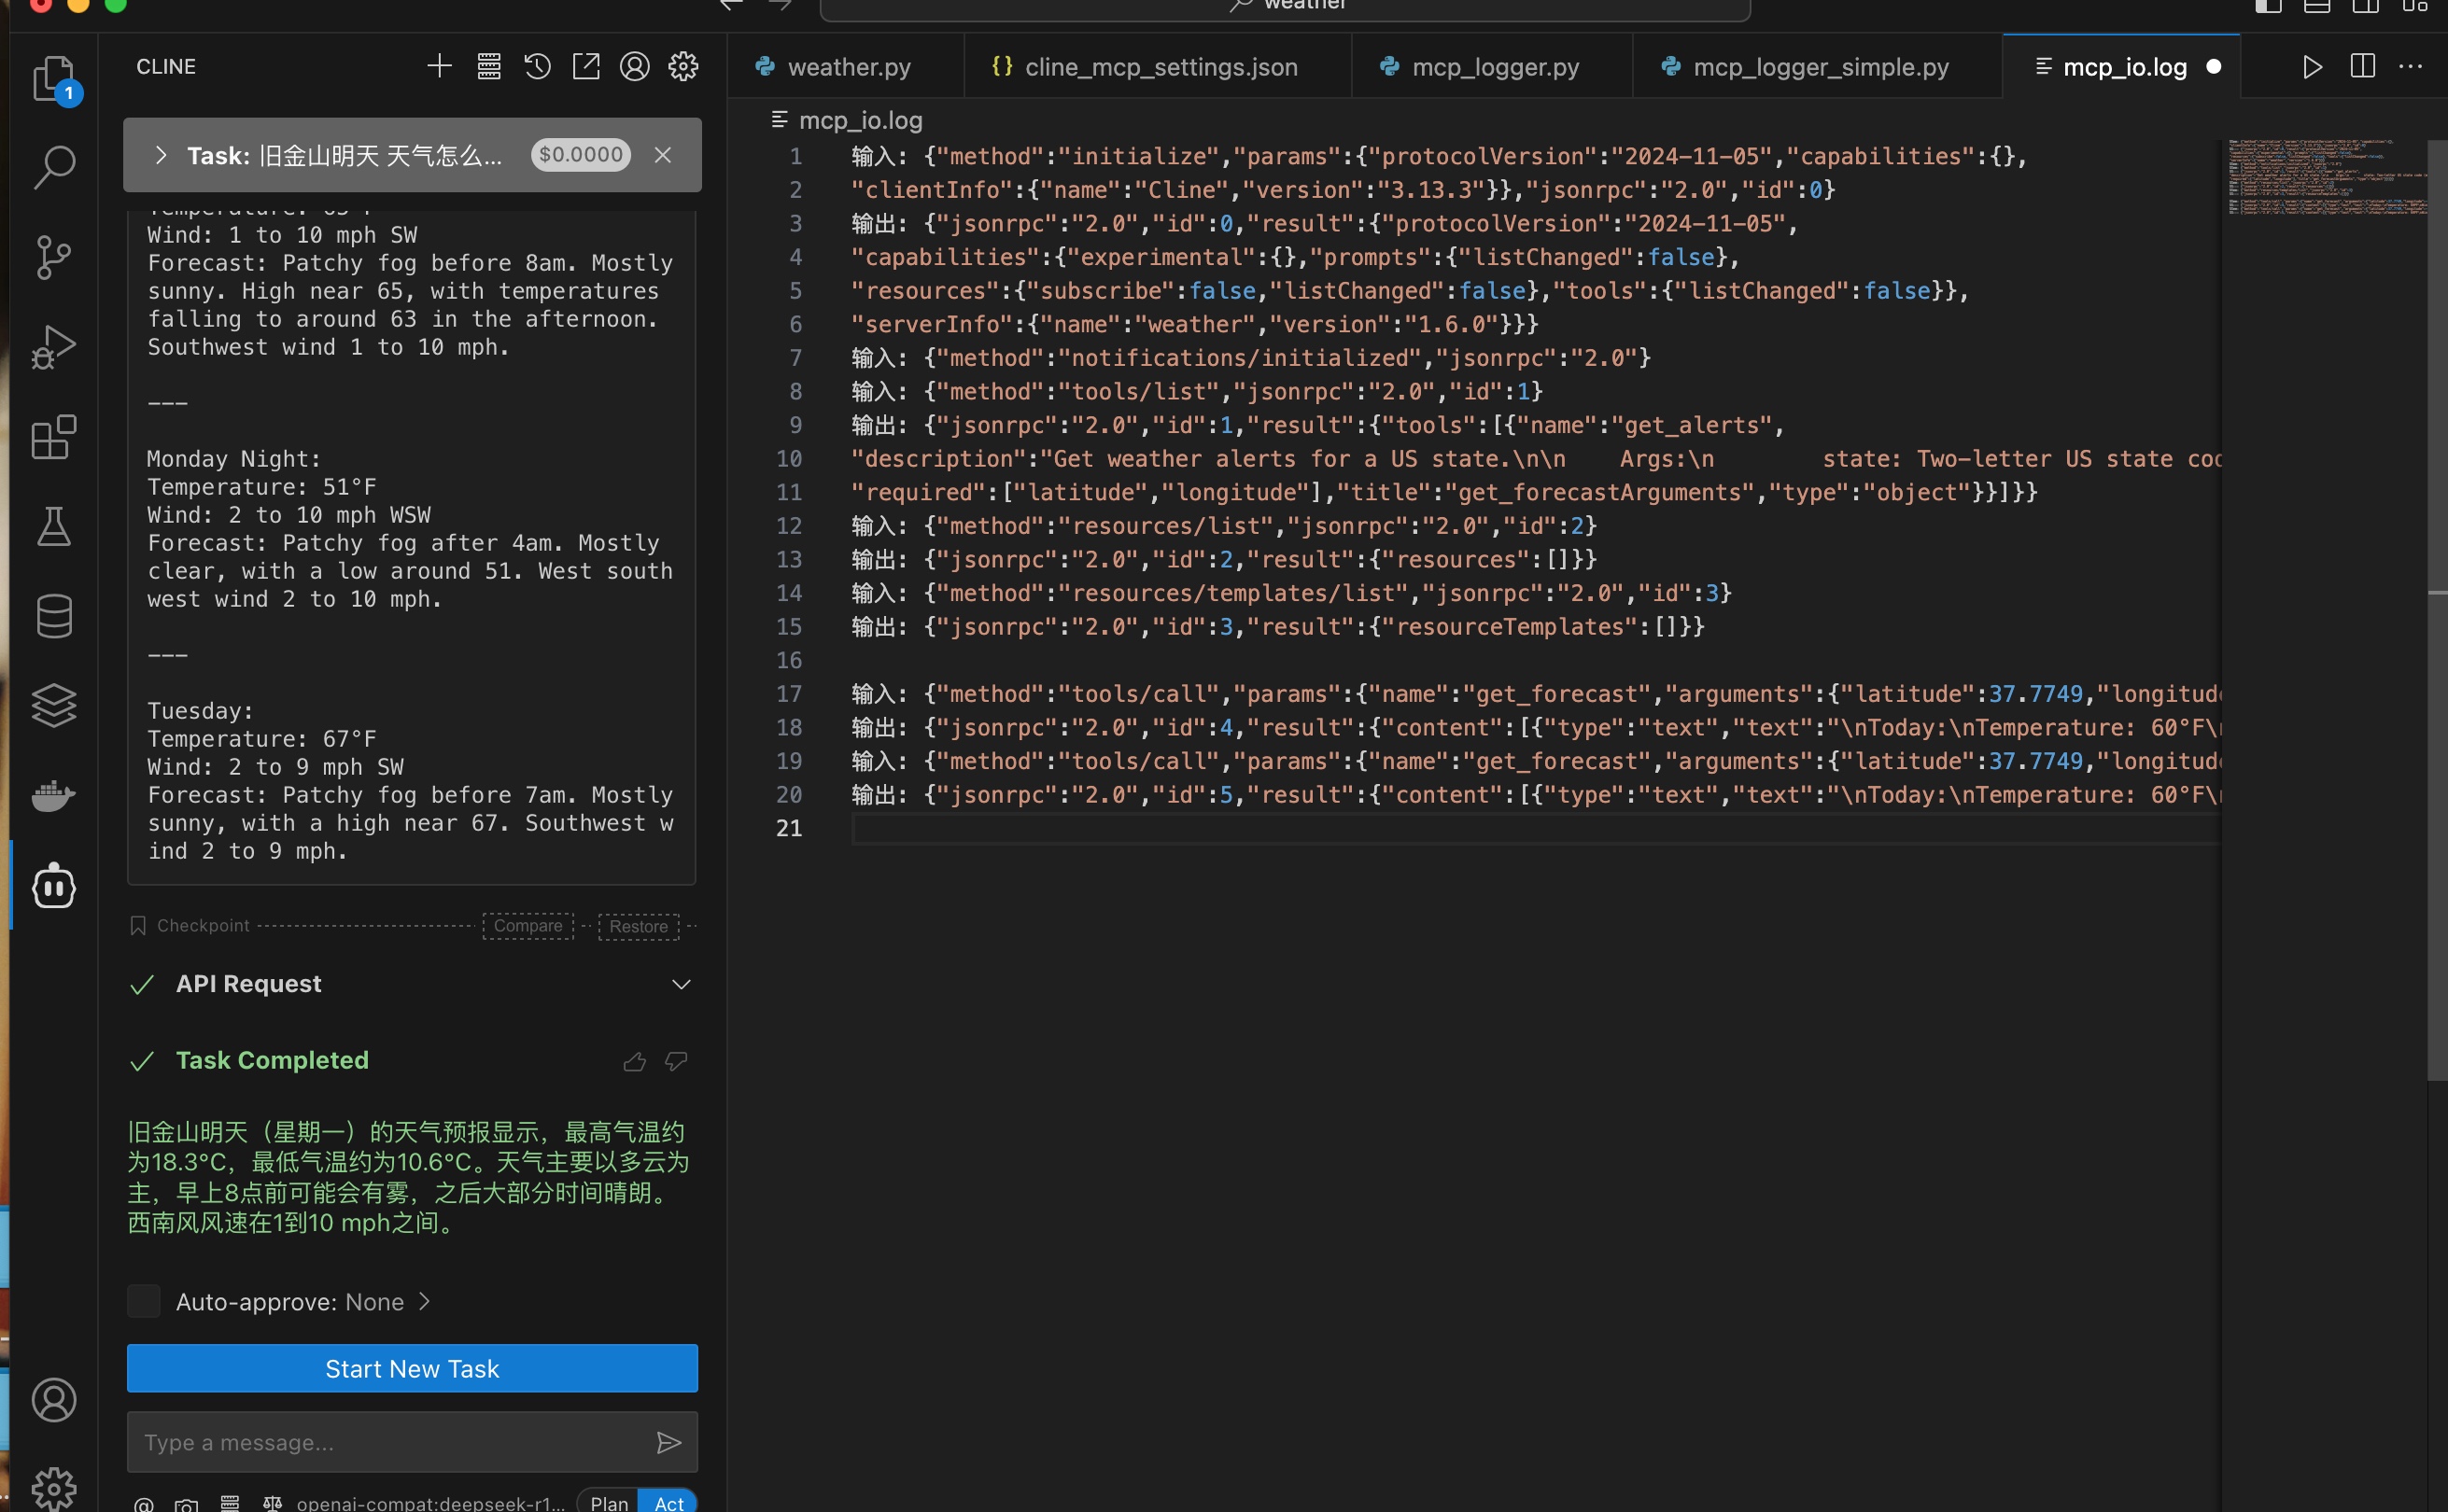Switch to mcp_logger_simple.py tab

1817,67
